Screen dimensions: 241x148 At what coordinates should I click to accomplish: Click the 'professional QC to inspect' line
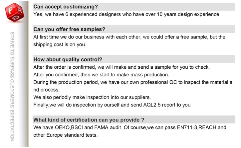pos(133,82)
